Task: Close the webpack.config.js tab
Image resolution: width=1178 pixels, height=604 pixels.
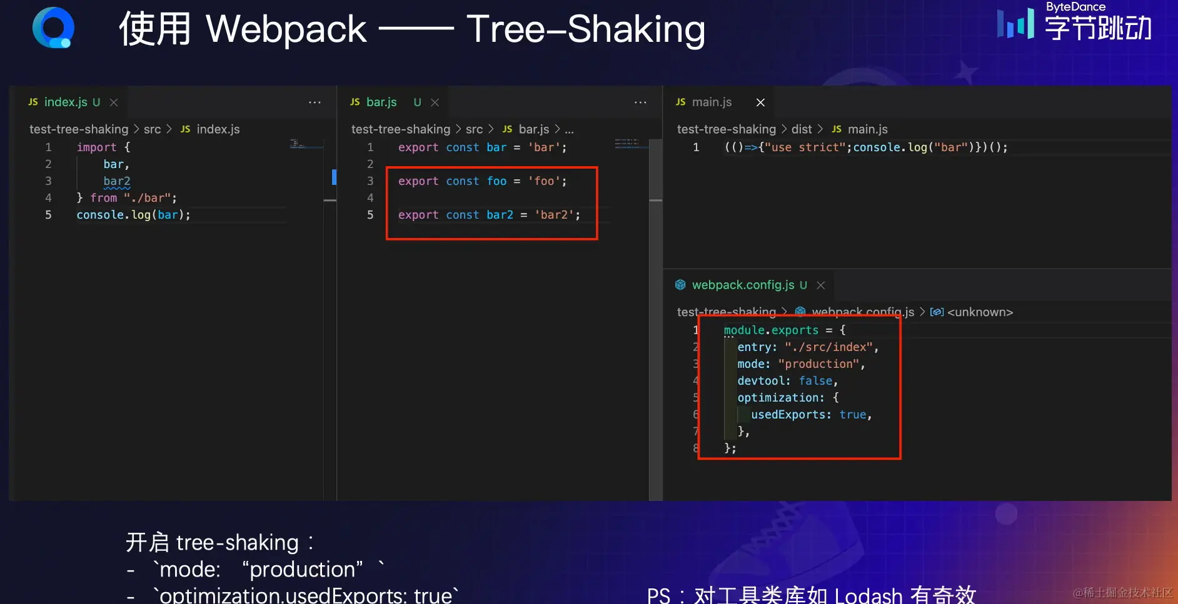Action: [x=821, y=285]
